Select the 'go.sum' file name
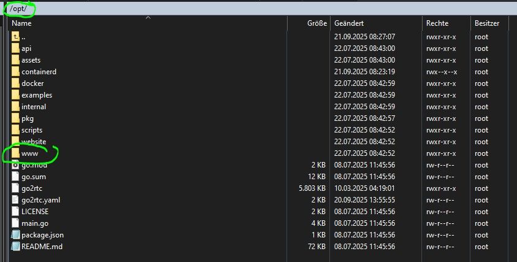The width and height of the screenshot is (517, 262). (x=34, y=177)
